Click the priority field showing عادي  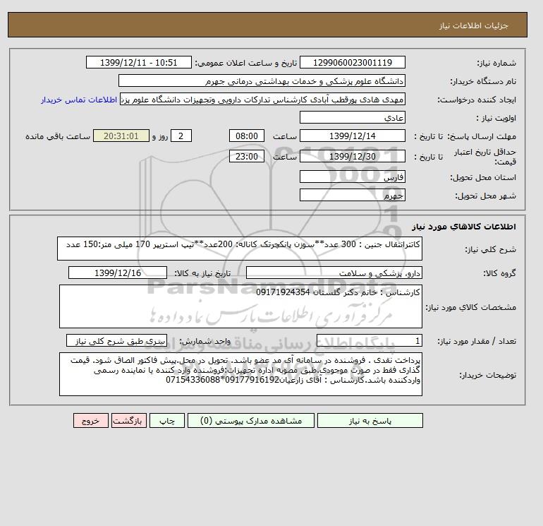click(353, 118)
